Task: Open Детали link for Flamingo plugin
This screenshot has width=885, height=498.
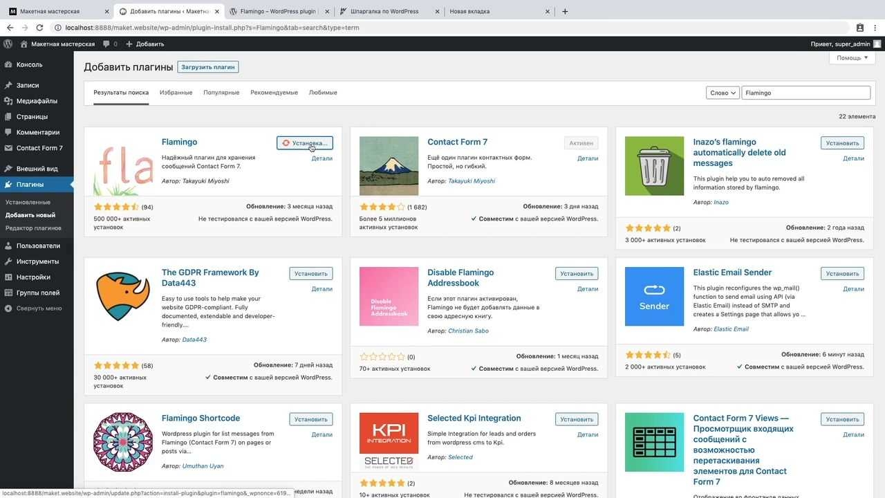Action: pos(322,158)
